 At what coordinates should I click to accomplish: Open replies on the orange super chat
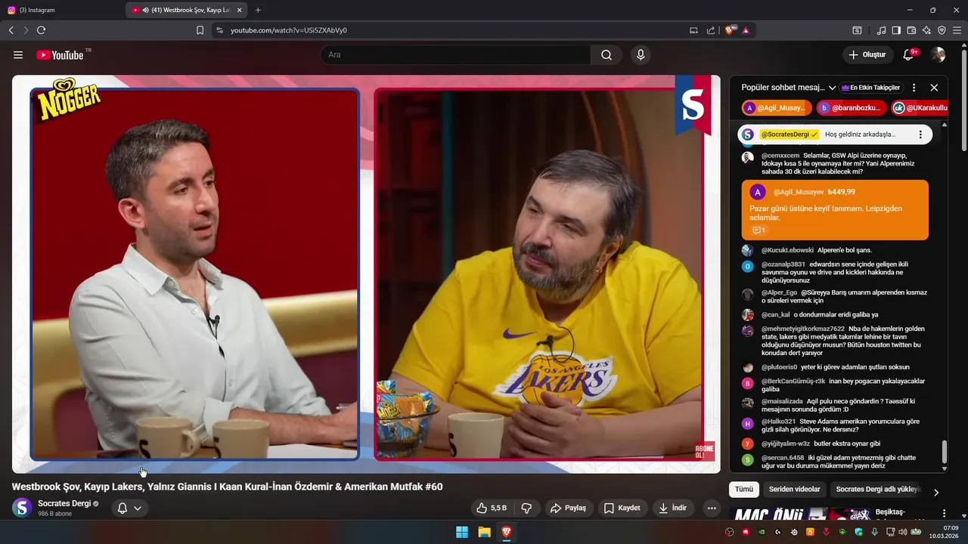(x=759, y=230)
